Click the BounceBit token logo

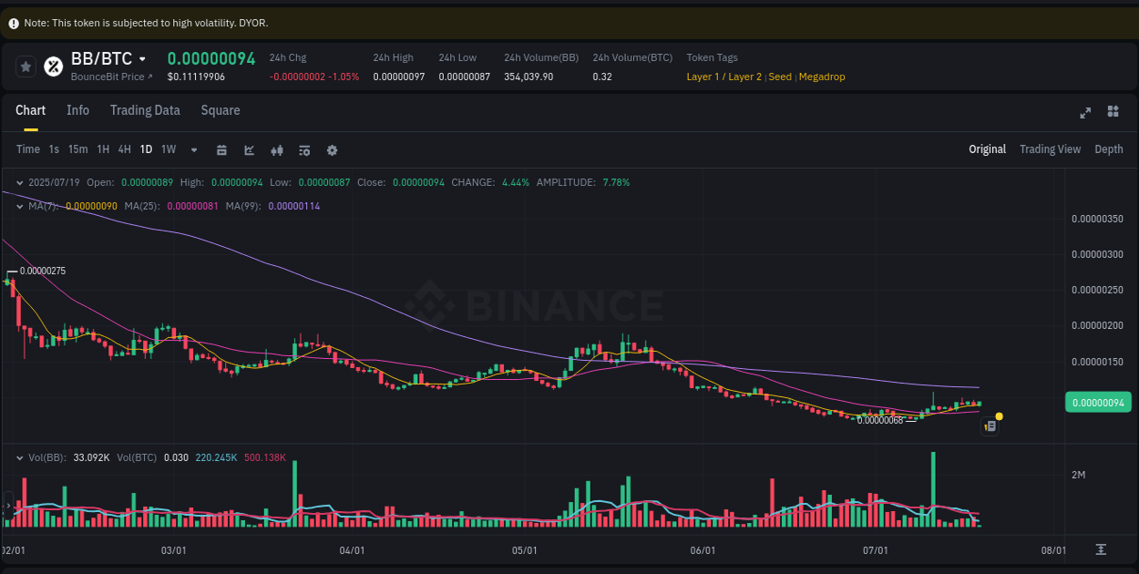[52, 66]
